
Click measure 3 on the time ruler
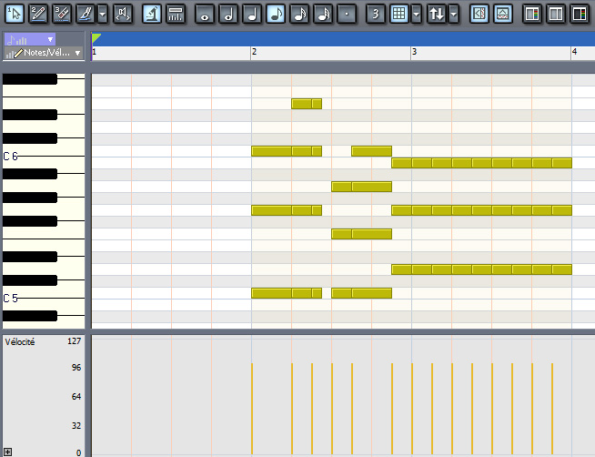point(414,52)
